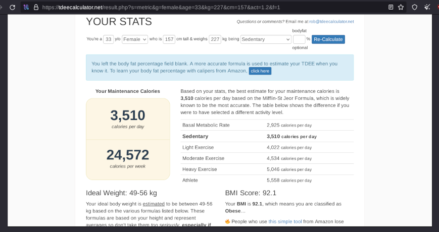Image resolution: width=439 pixels, height=232 pixels.
Task: Click the Basal Metabolic Rate row label
Action: coord(206,125)
